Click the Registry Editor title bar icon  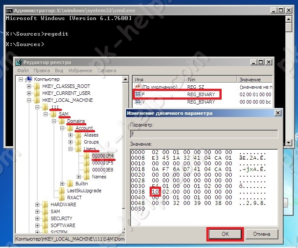click(19, 62)
